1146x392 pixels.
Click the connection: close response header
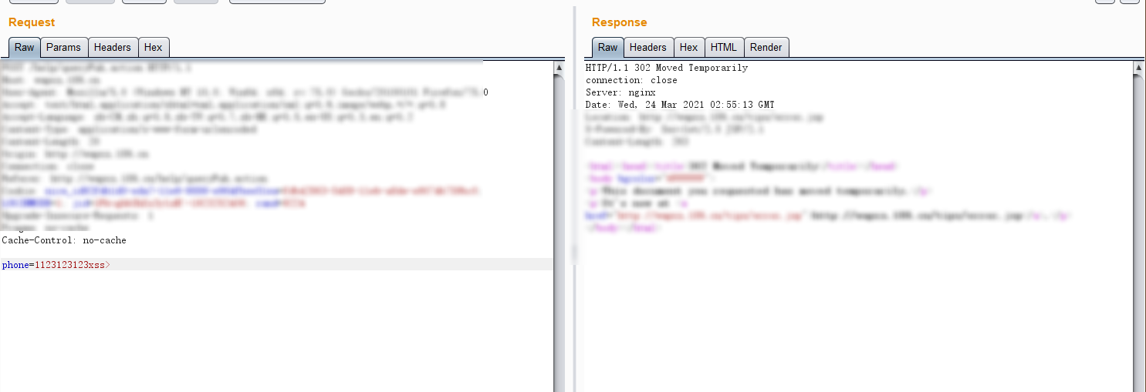630,80
